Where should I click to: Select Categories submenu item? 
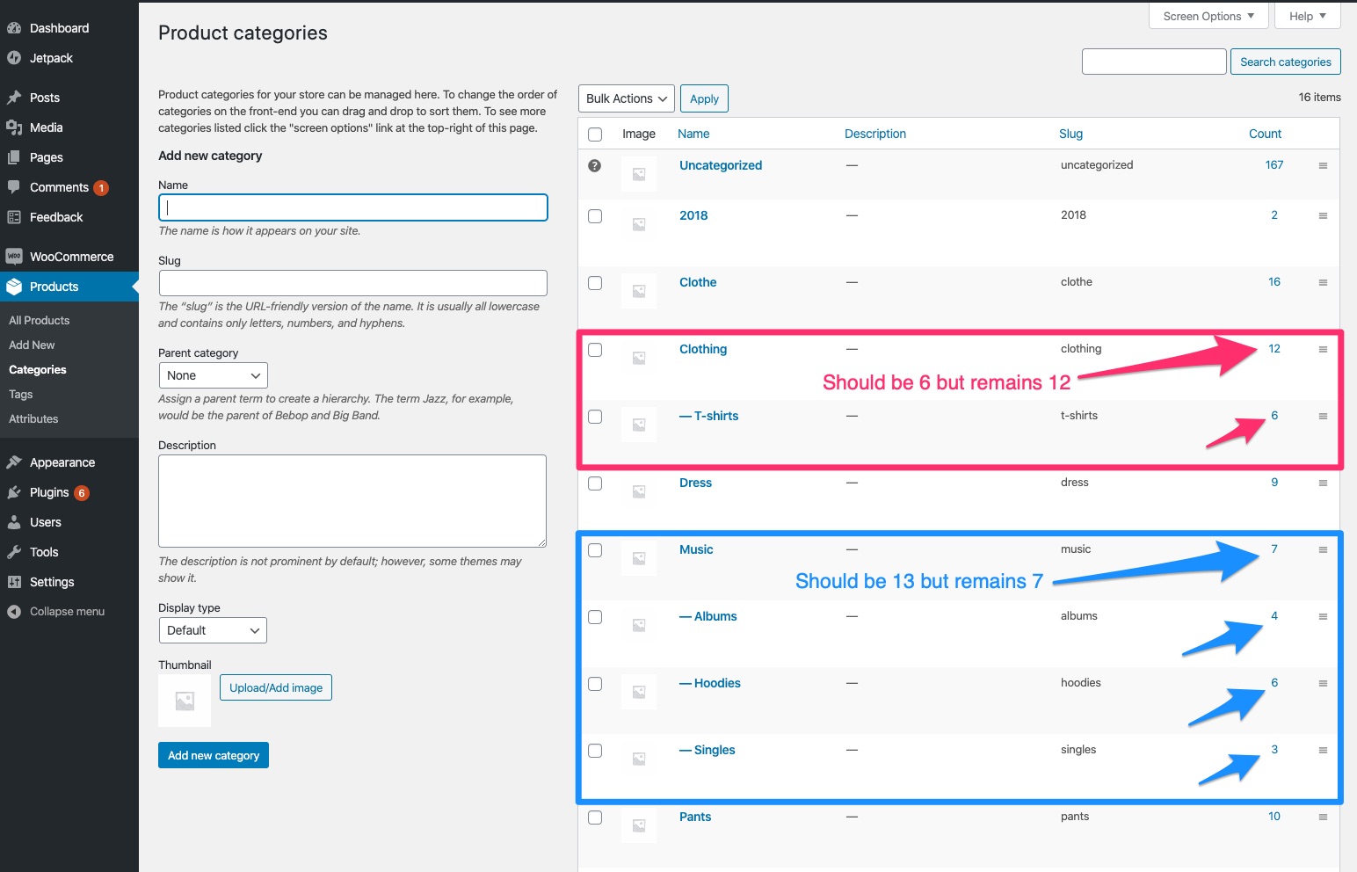[38, 370]
